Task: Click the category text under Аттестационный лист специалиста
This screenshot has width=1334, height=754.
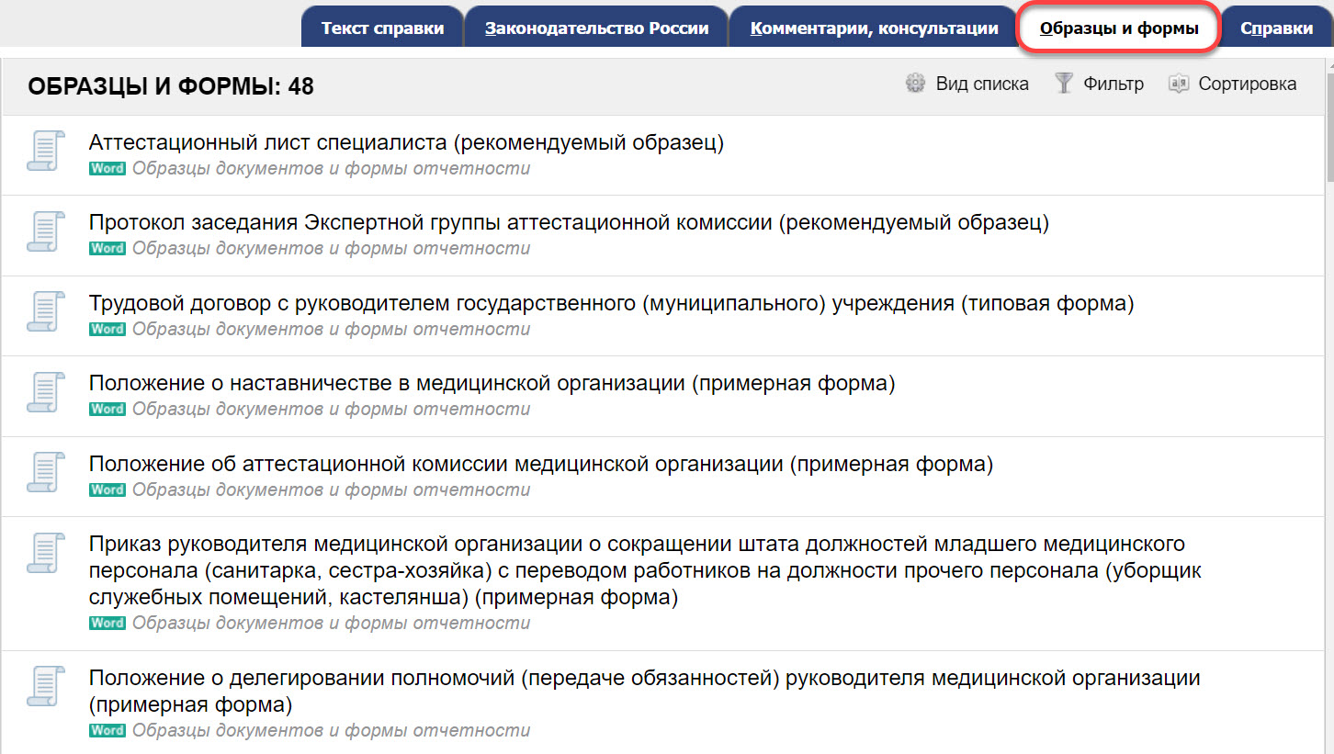Action: click(332, 169)
